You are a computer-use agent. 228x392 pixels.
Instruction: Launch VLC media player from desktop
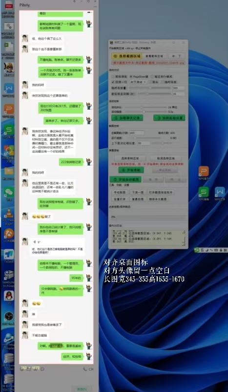click(9, 213)
